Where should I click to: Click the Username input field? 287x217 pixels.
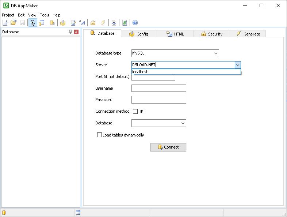pyautogui.click(x=158, y=88)
